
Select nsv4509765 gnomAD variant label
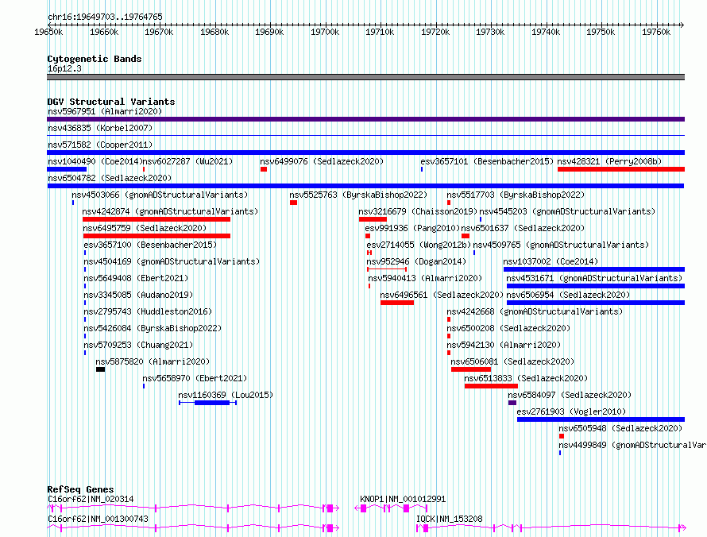[561, 245]
